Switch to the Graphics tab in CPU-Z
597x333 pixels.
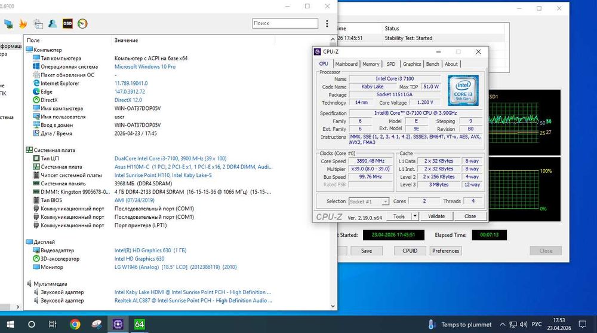coord(412,64)
